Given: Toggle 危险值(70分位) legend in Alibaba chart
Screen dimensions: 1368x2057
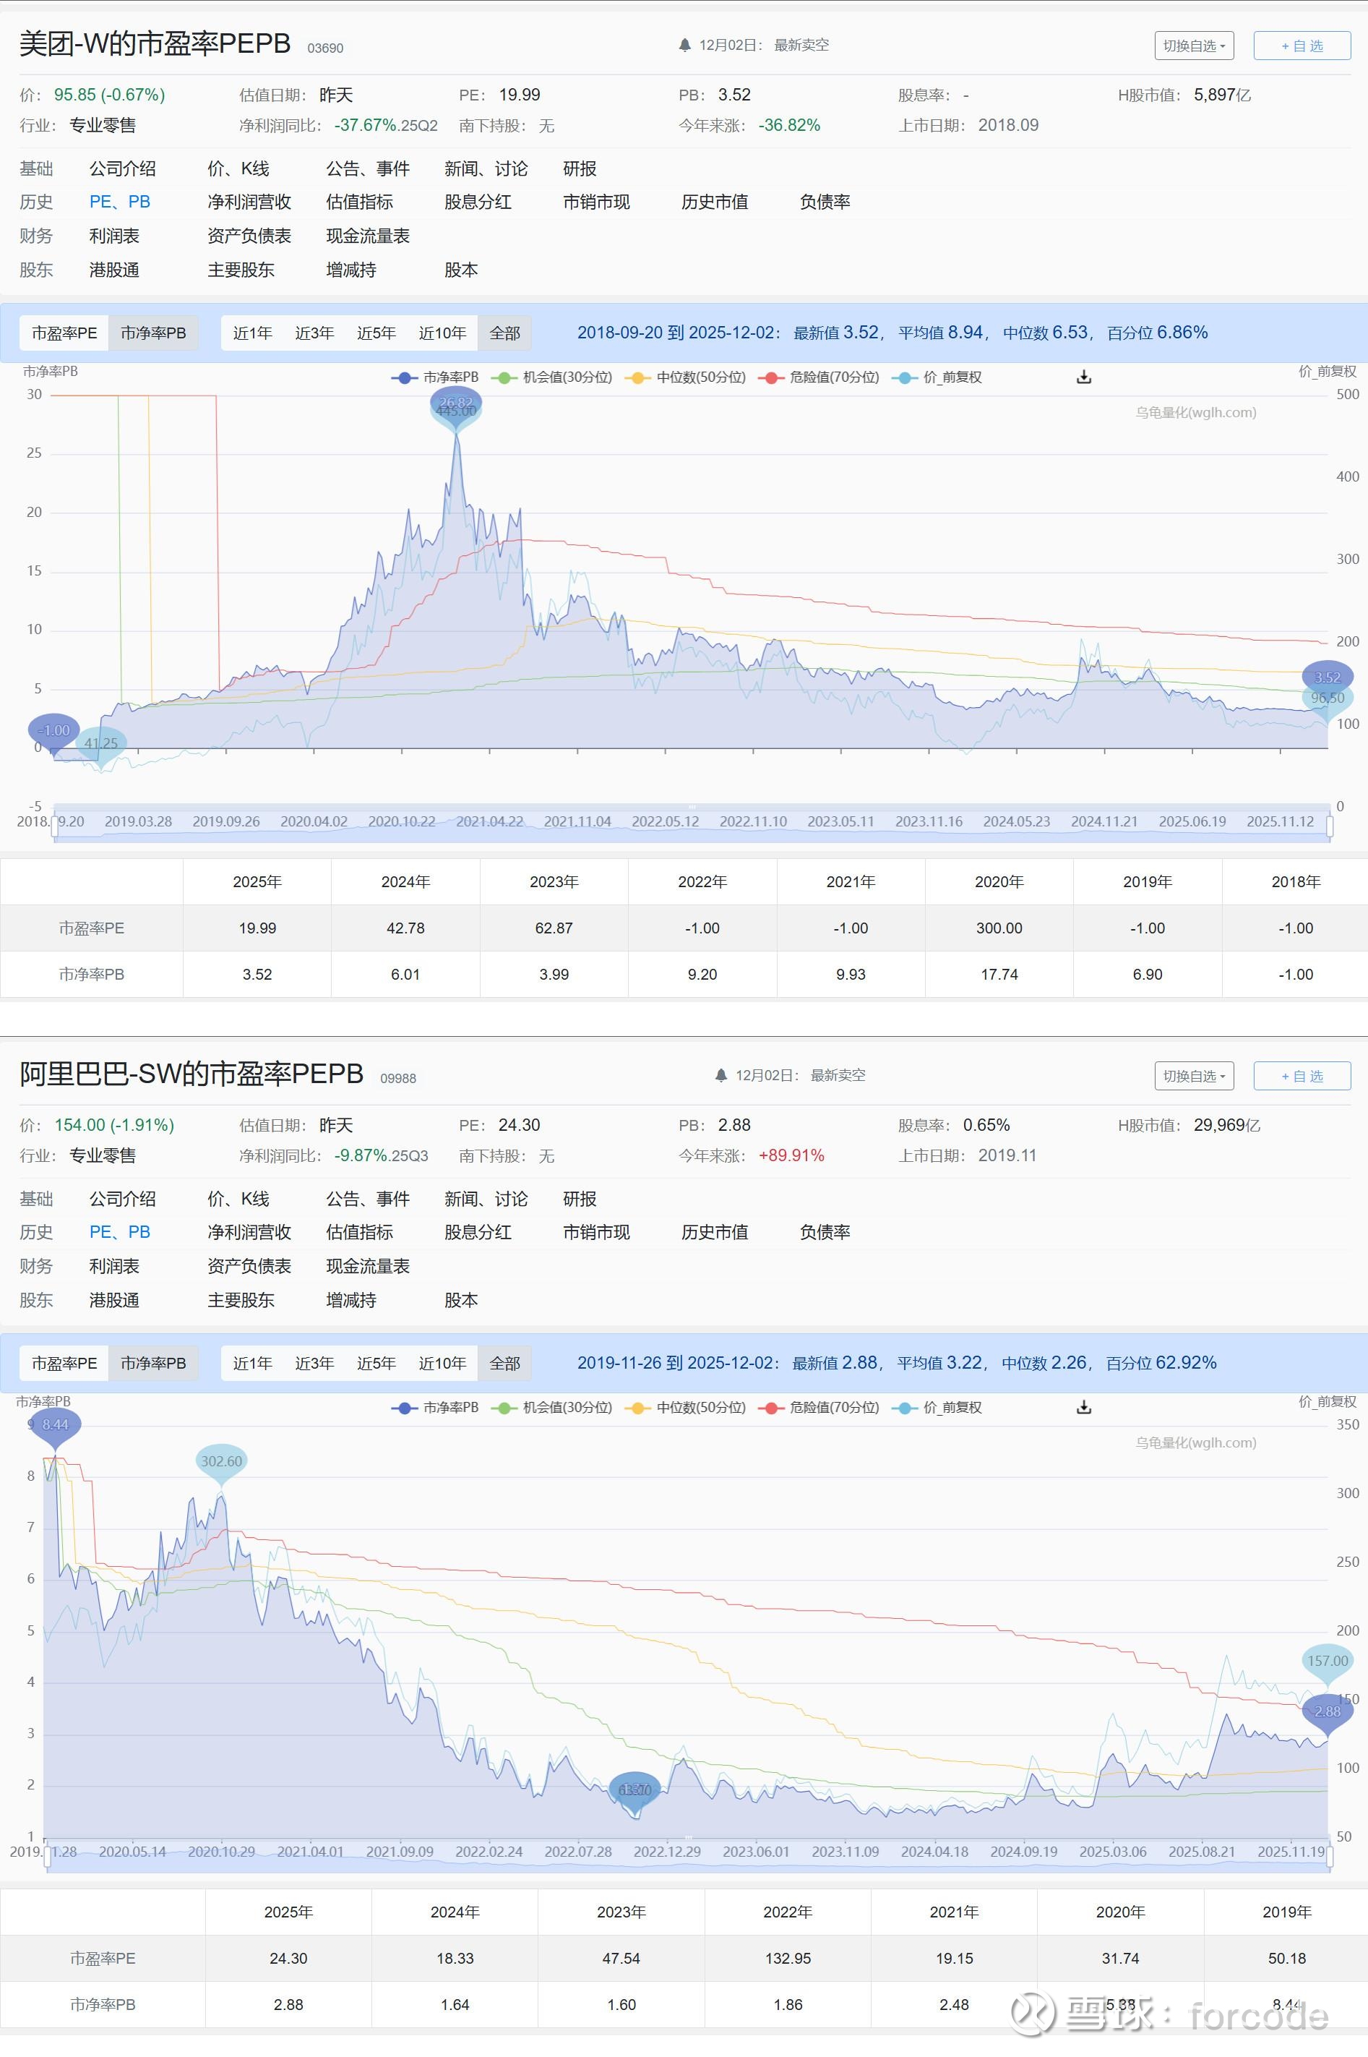Looking at the screenshot, I should point(819,1407).
